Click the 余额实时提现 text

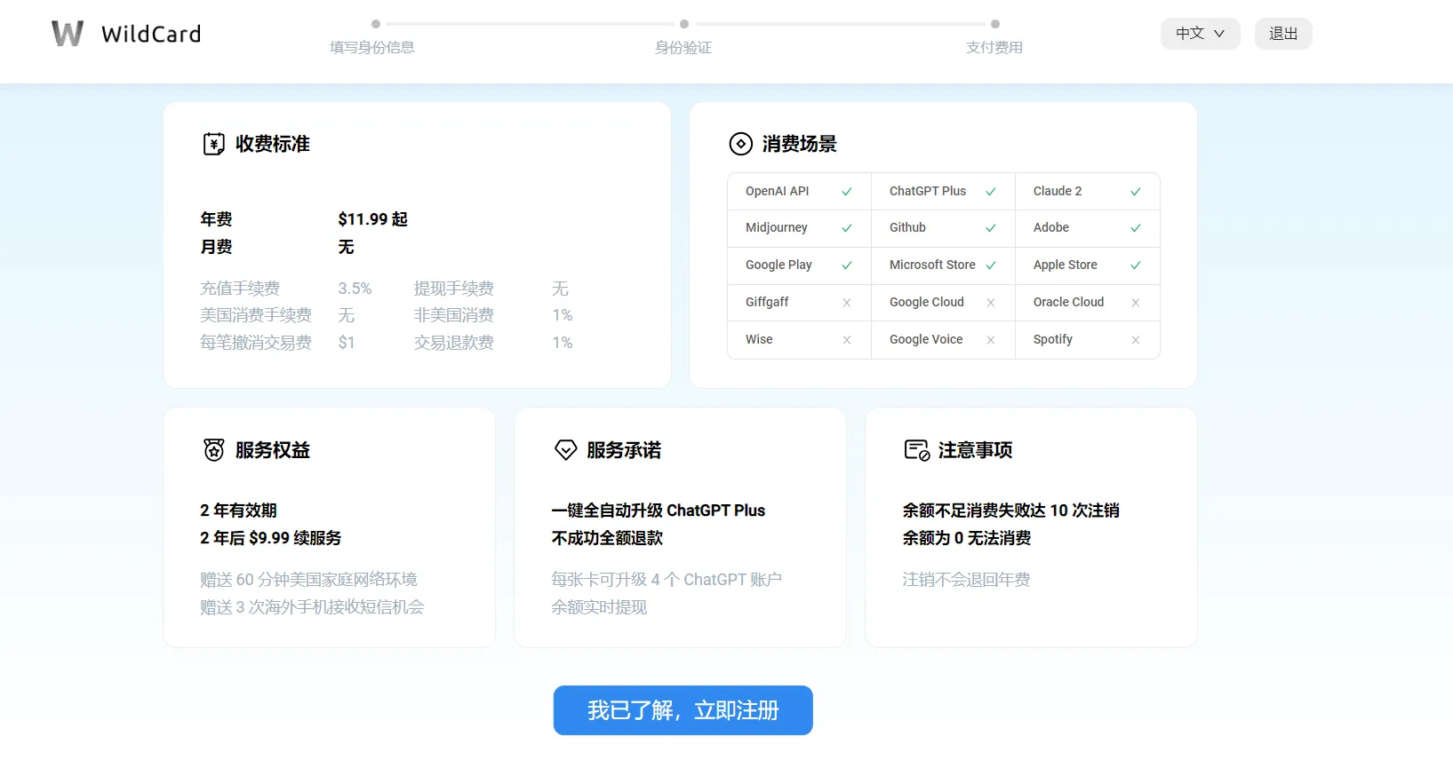click(x=599, y=607)
